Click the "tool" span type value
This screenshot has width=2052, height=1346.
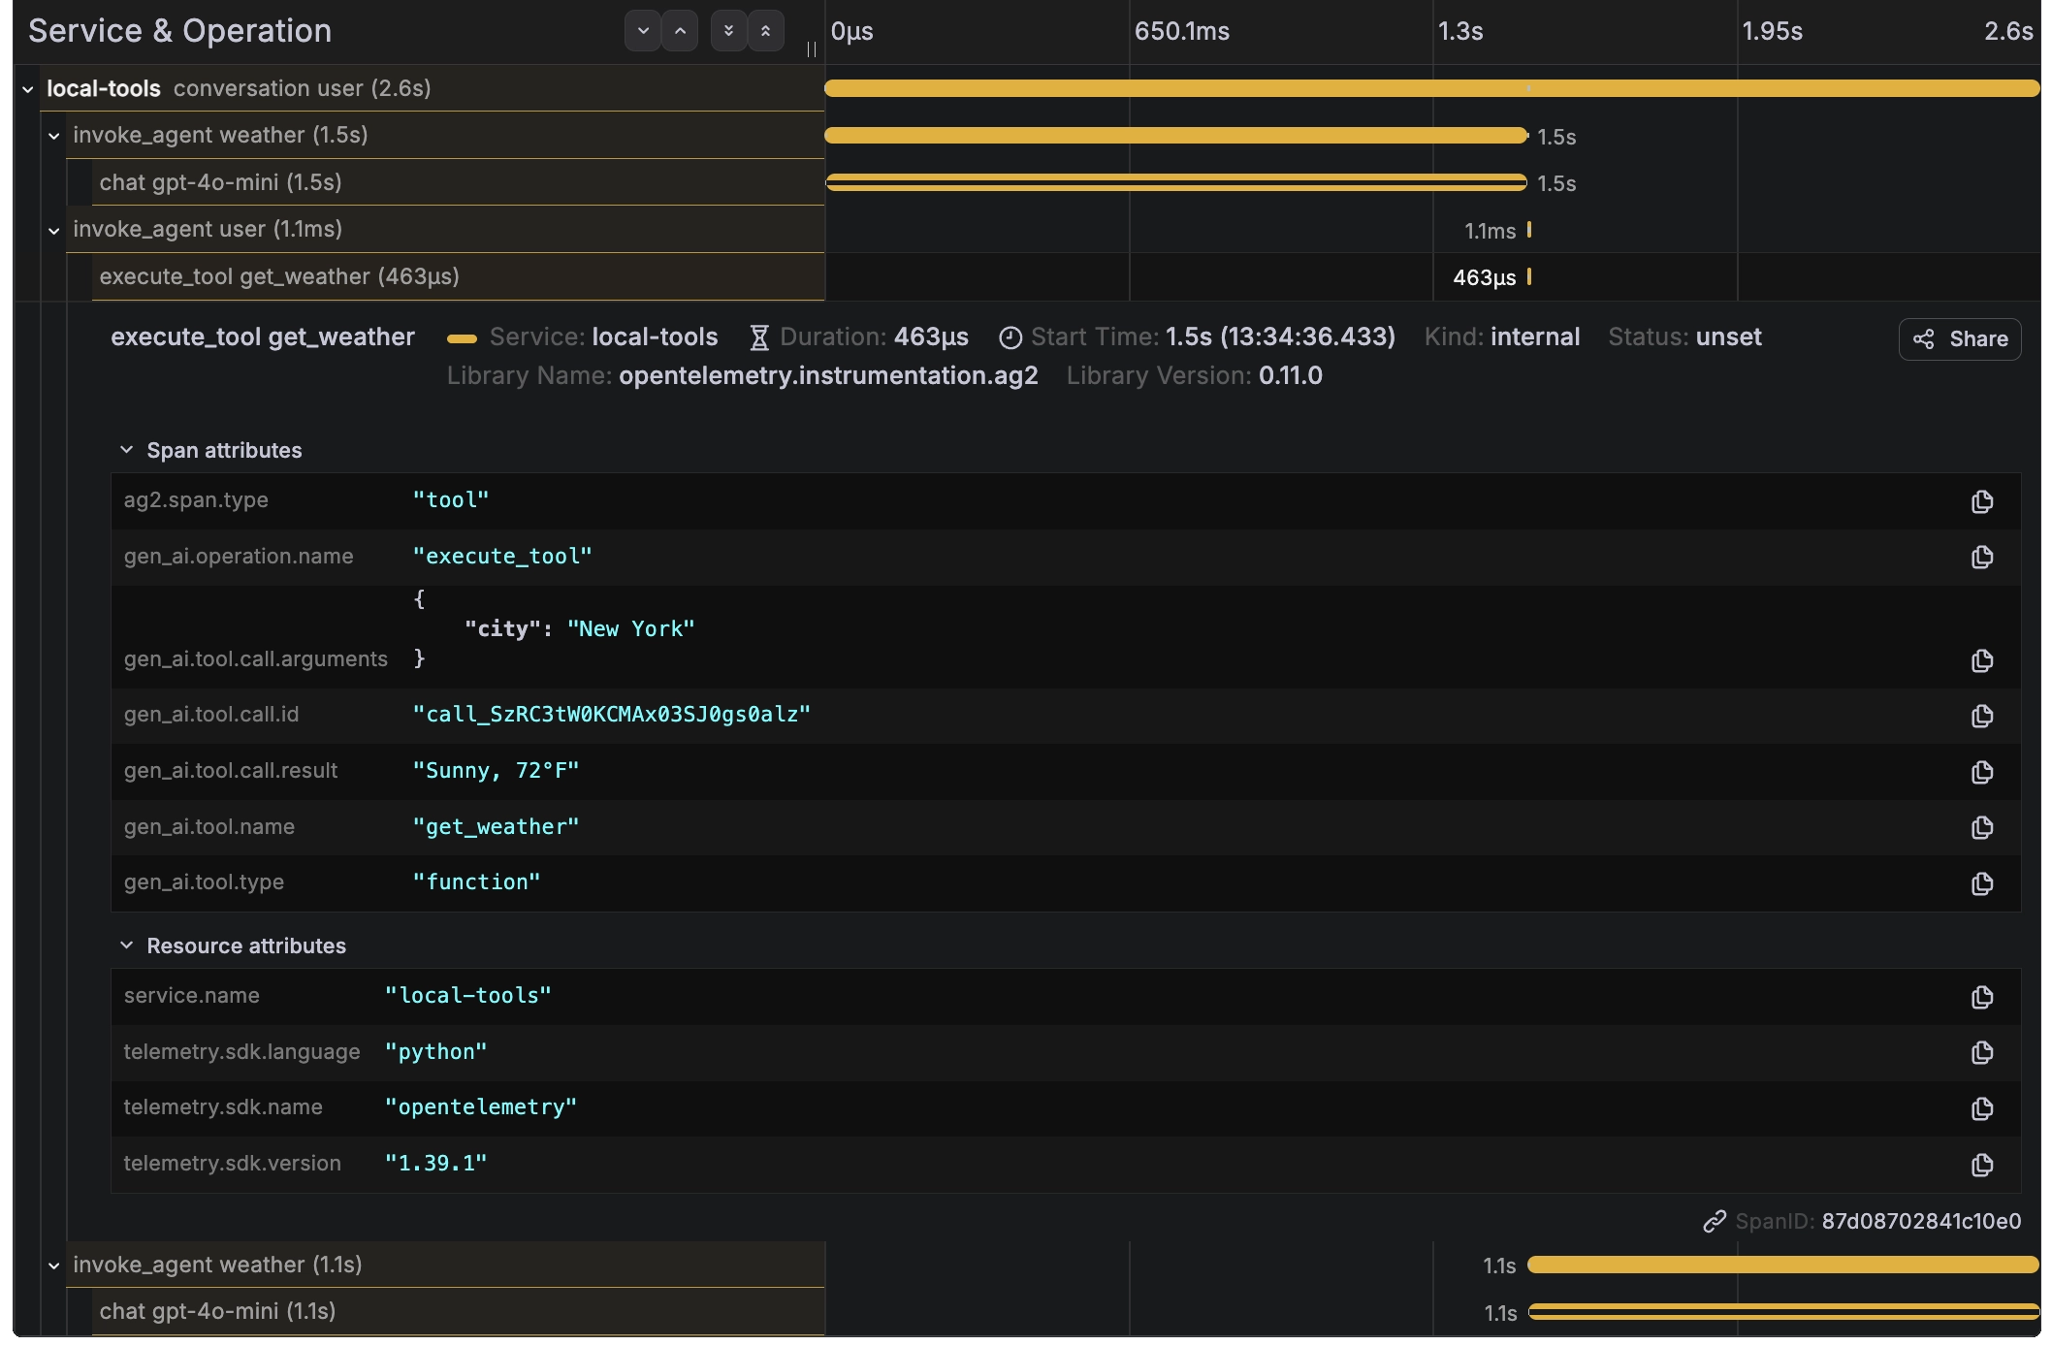tap(451, 499)
